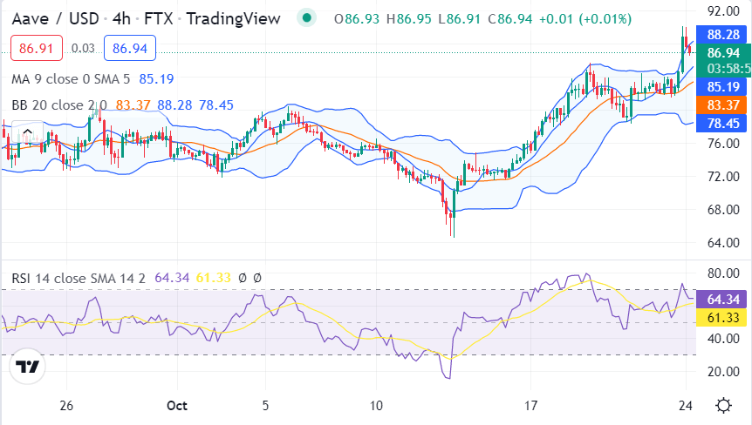Click the 88.28 upper band price label
This screenshot has width=752, height=425.
coord(723,35)
